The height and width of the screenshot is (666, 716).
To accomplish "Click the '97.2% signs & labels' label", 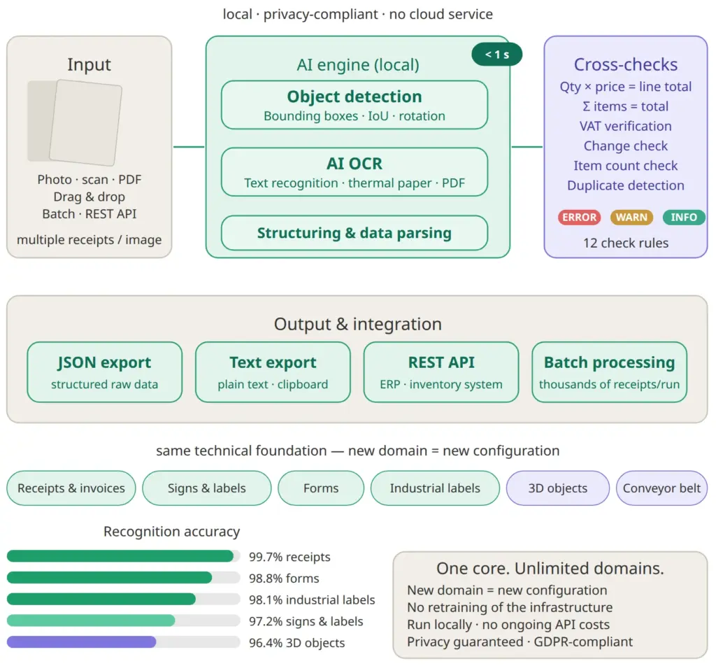I will tap(306, 621).
